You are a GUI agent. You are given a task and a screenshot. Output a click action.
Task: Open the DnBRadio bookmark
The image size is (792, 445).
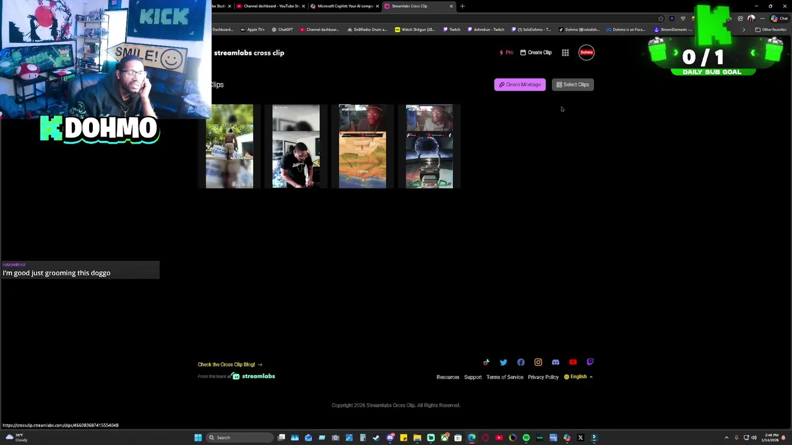[368, 30]
